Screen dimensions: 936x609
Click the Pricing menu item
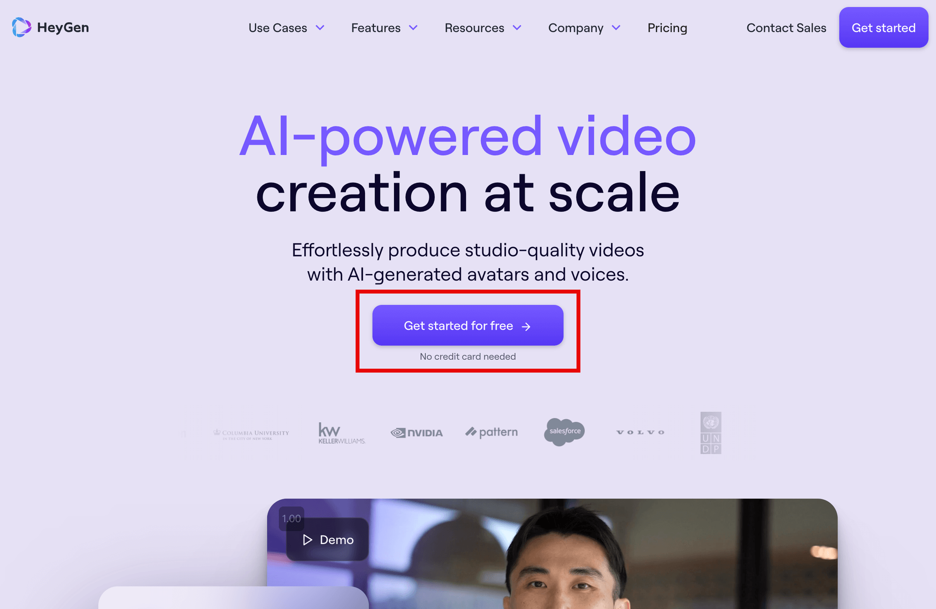(667, 28)
